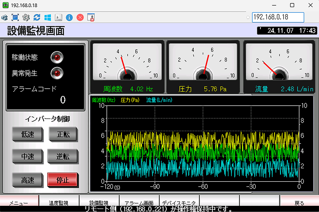Select 正転 forward rotation button

(x=63, y=134)
